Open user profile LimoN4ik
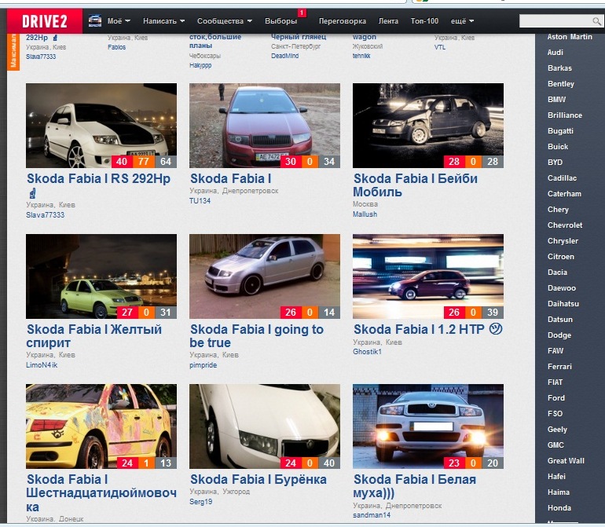 42,365
